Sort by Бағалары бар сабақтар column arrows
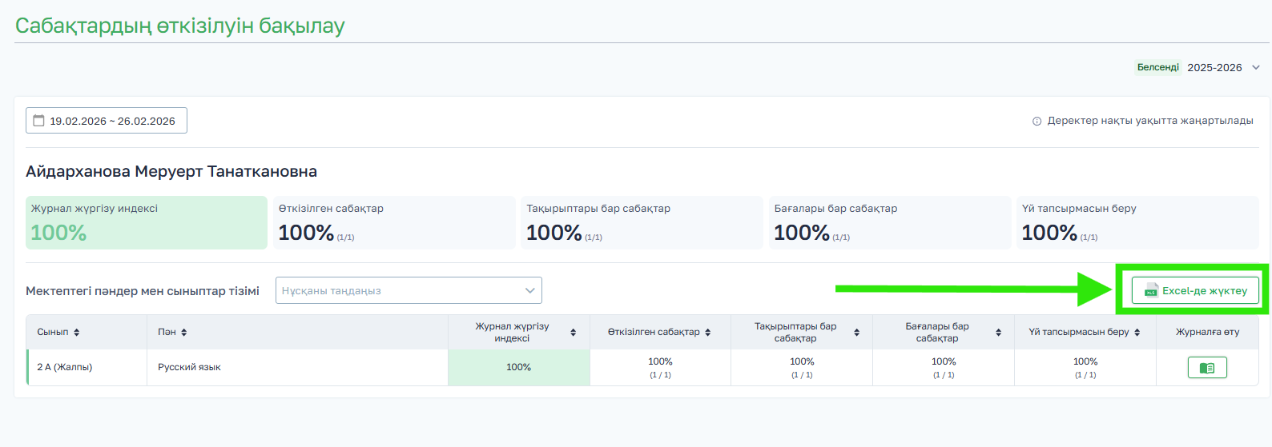 999,332
